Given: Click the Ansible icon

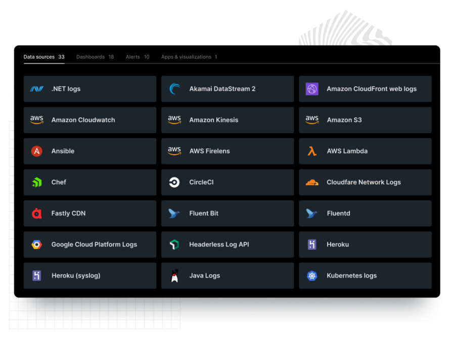Looking at the screenshot, I should click(x=36, y=151).
